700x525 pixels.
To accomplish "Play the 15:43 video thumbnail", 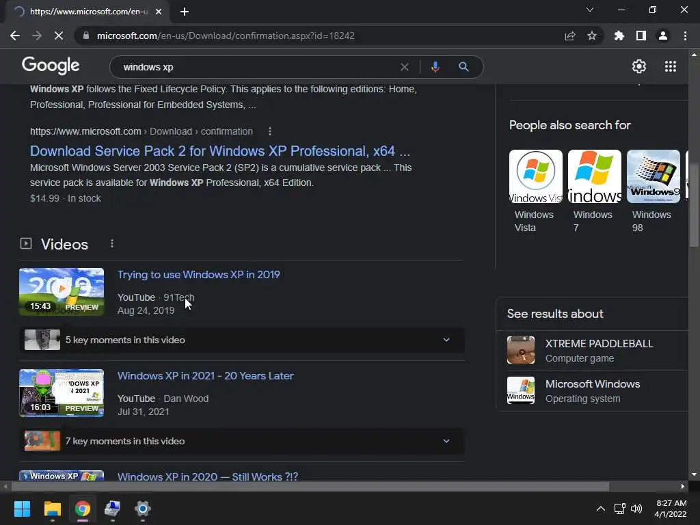I will click(x=62, y=292).
